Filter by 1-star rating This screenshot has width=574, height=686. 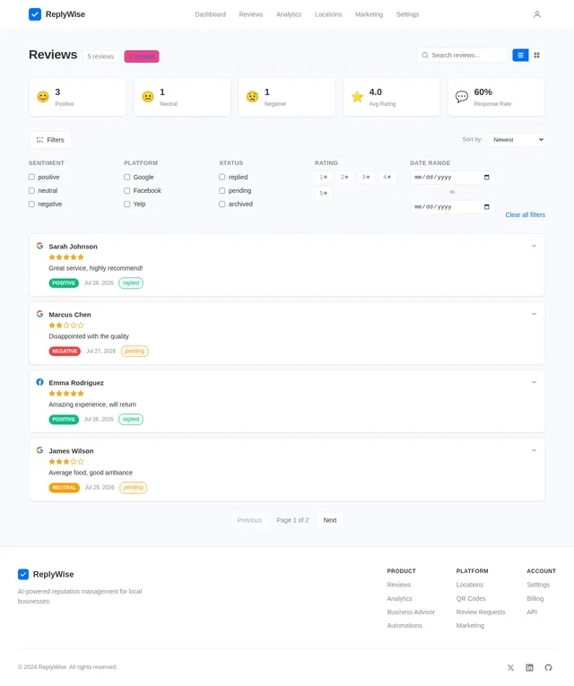[323, 178]
